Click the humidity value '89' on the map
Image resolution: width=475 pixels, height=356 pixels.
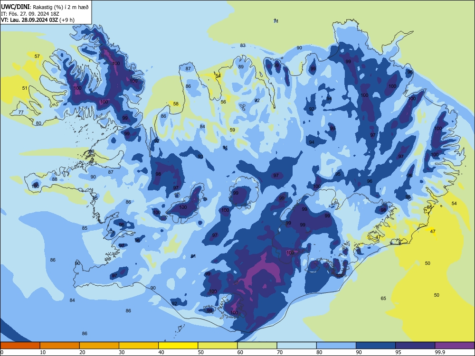241,67
